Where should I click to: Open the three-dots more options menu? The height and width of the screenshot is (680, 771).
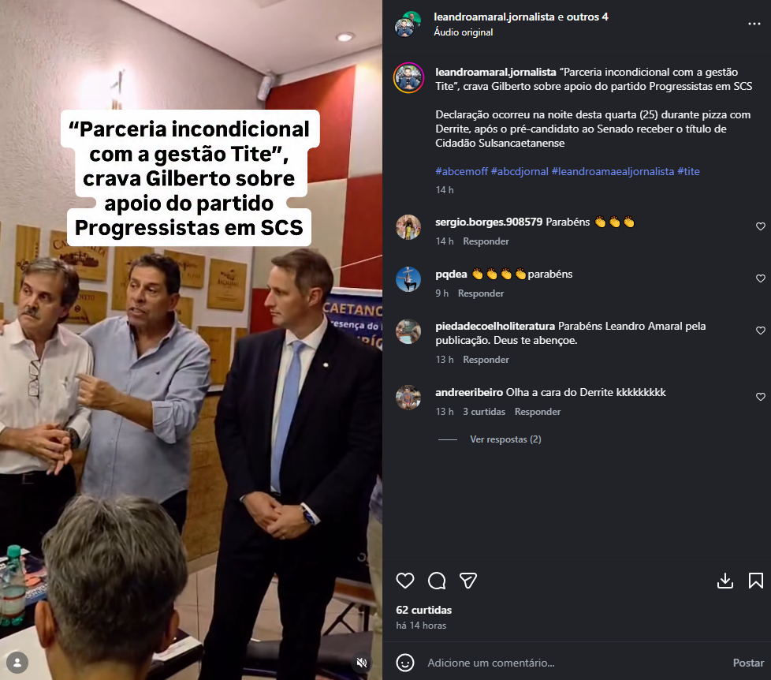coord(754,24)
